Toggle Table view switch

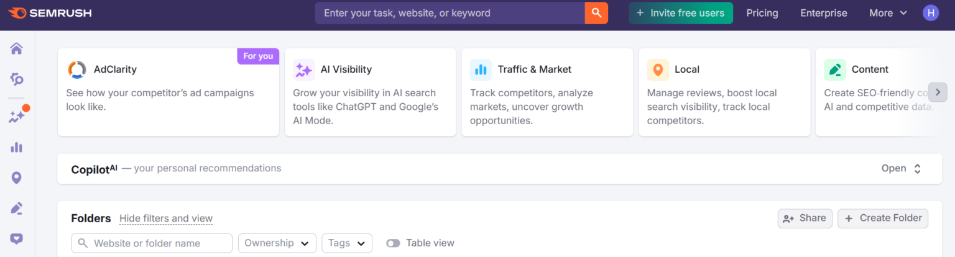click(x=393, y=243)
